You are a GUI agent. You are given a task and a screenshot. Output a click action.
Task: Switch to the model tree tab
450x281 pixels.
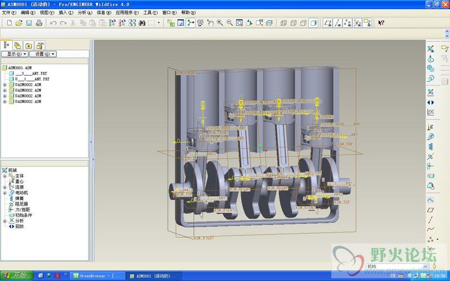pos(6,45)
